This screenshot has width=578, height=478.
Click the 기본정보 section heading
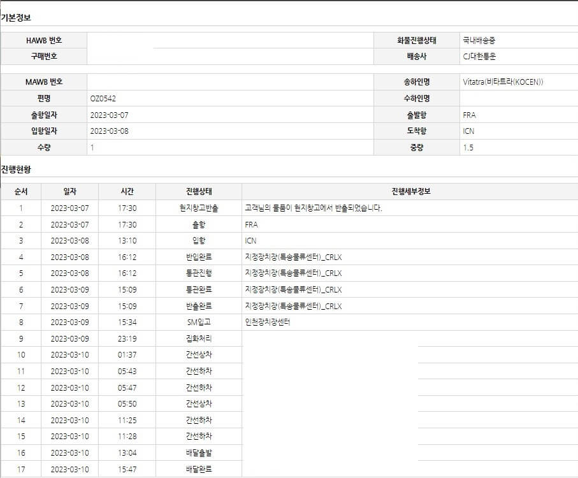(x=16, y=17)
